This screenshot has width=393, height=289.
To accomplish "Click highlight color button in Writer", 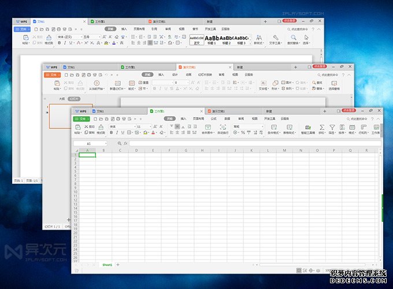I will [106, 43].
